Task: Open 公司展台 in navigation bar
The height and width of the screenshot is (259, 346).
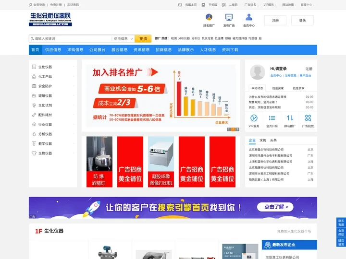Action: (97, 50)
